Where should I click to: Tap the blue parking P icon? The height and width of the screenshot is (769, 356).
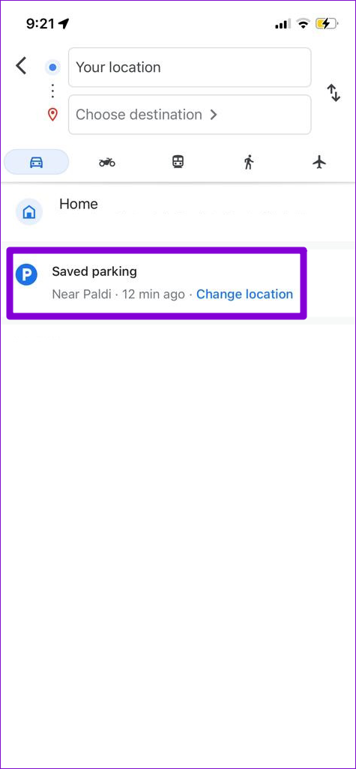pyautogui.click(x=26, y=274)
